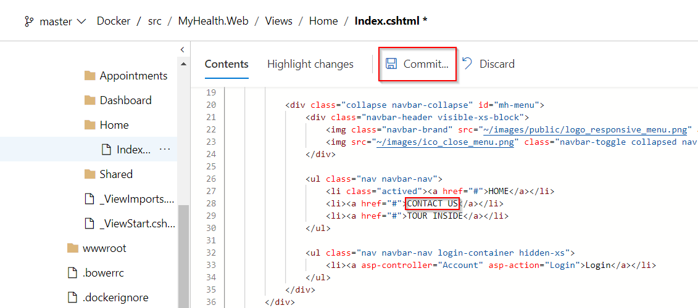Image resolution: width=698 pixels, height=308 pixels.
Task: Switch to the Highlight changes tab
Action: [310, 64]
